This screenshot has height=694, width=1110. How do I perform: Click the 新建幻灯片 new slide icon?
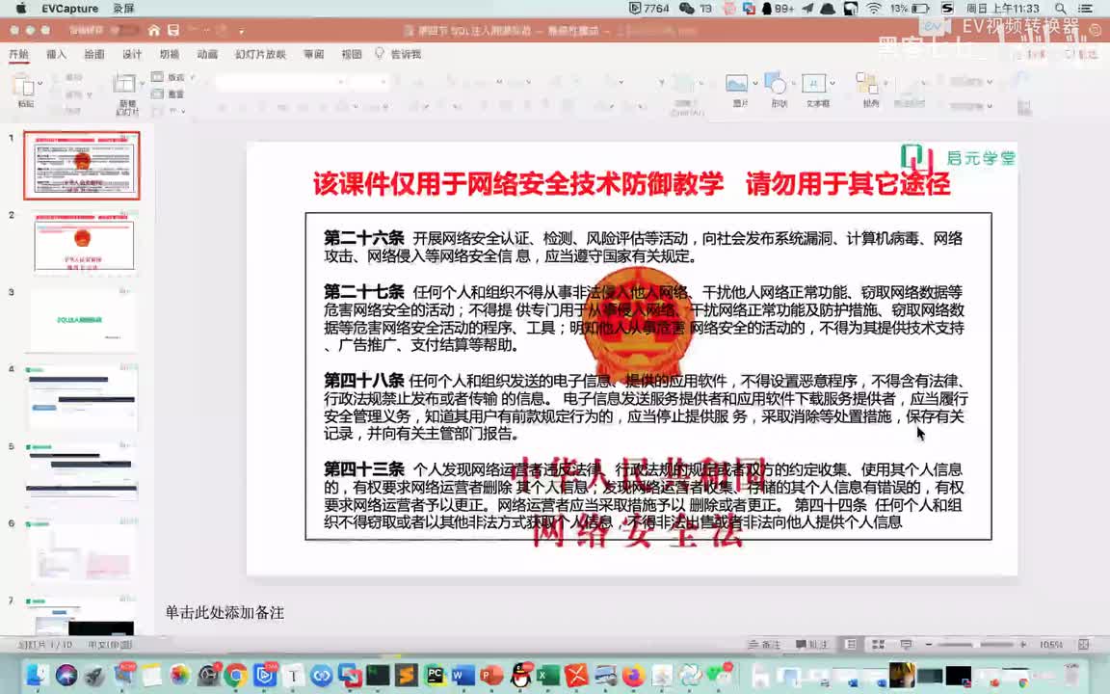pyautogui.click(x=124, y=84)
